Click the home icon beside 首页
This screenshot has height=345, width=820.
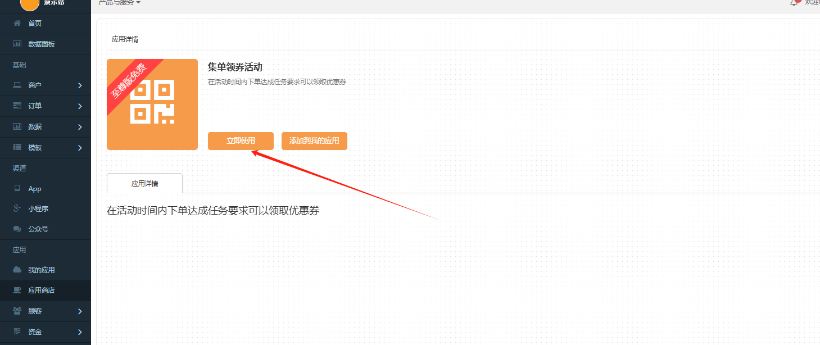[17, 23]
